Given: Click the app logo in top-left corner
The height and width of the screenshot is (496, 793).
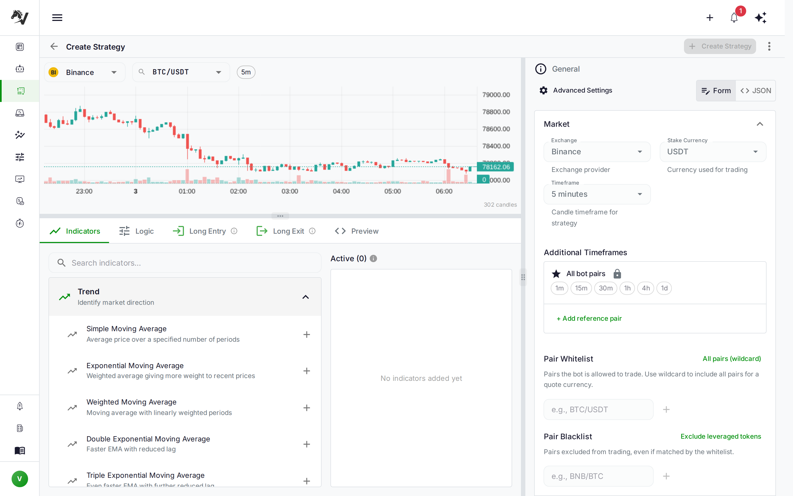Looking at the screenshot, I should point(20,17).
